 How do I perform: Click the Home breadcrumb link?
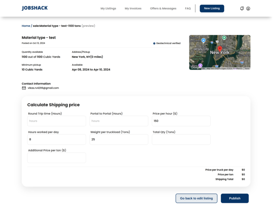point(26,26)
